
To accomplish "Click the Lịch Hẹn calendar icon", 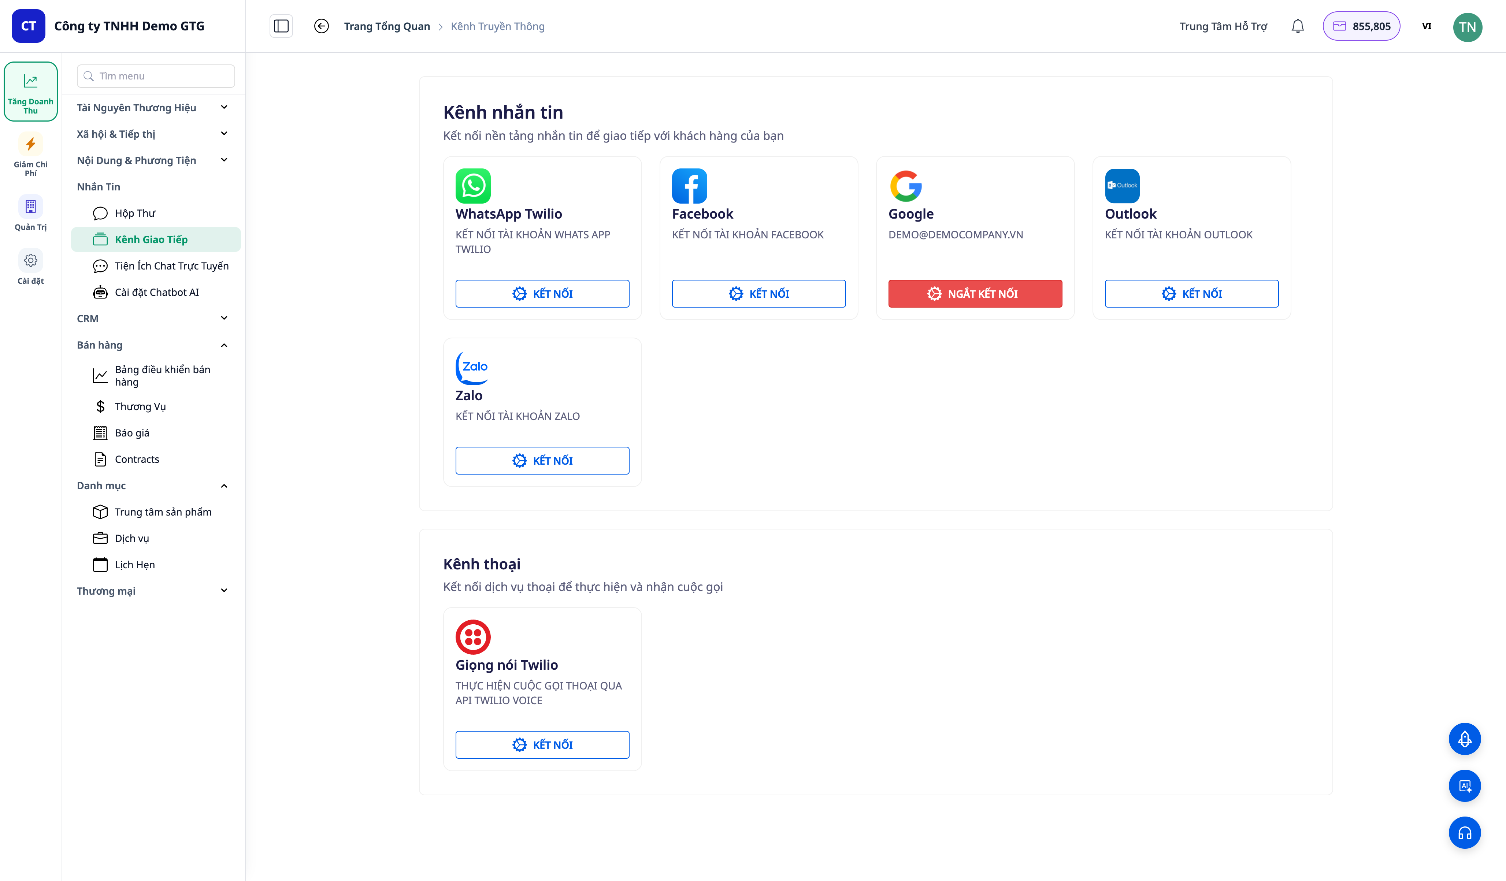I will pos(100,565).
